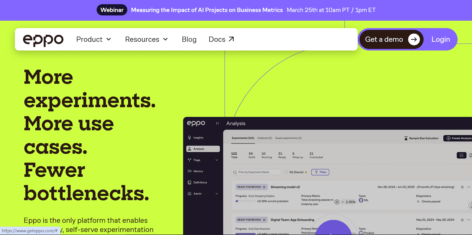Click the B variant circle icon next to 2.35%
This screenshot has height=235, width=472.
[x=337, y=202]
